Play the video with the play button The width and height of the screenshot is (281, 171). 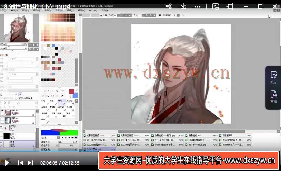point(7,163)
